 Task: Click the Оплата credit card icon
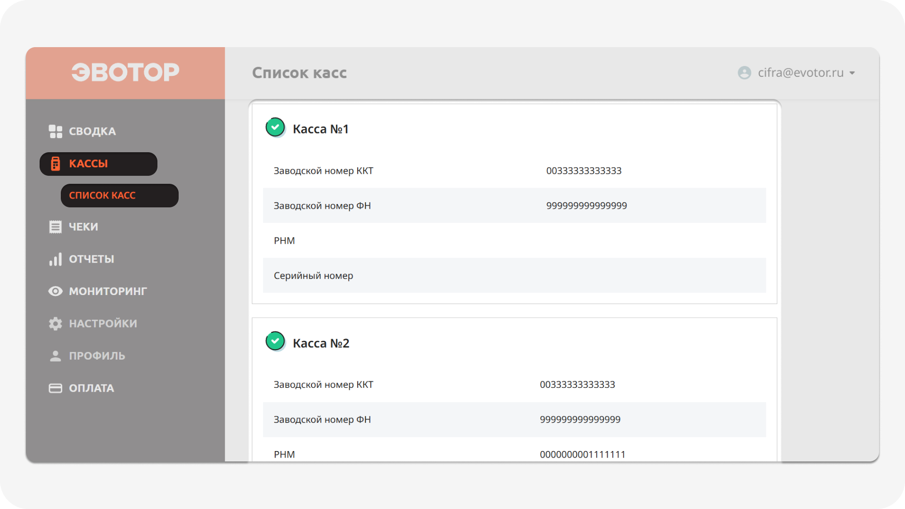point(56,388)
